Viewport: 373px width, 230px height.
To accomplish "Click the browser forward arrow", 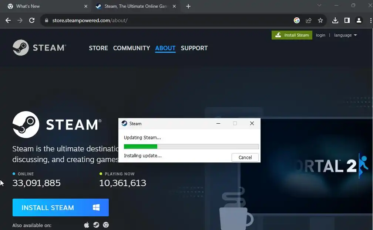I will [20, 20].
